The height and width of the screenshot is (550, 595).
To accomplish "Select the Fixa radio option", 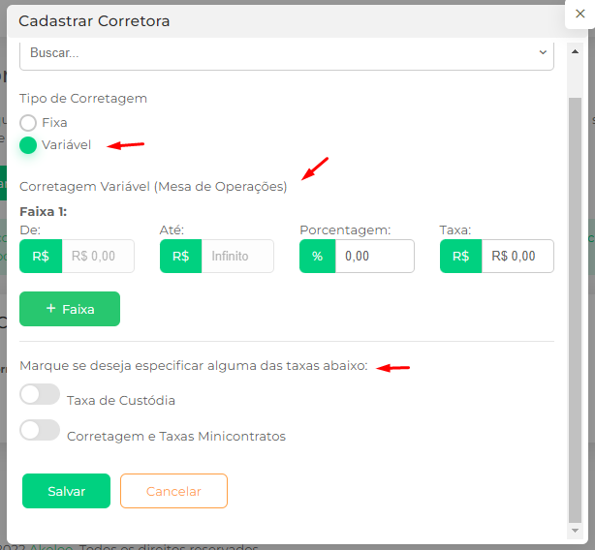I will (28, 123).
